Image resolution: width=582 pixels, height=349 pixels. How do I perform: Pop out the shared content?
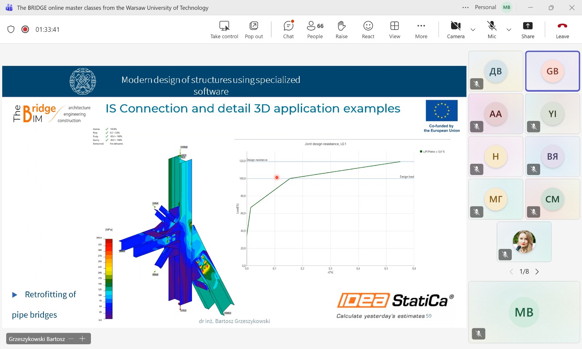[254, 29]
